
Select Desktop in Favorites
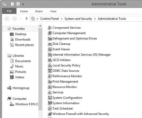point(18,34)
